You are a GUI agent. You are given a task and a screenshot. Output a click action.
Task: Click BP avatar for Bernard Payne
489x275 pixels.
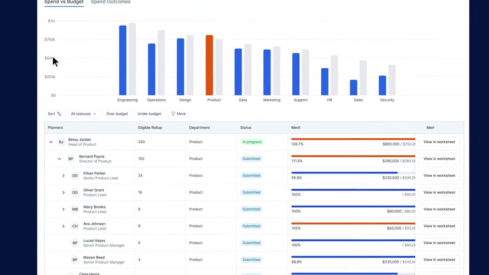(71, 159)
